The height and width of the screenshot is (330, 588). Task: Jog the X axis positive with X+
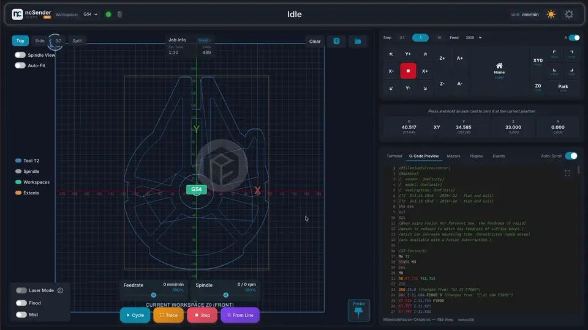point(425,71)
